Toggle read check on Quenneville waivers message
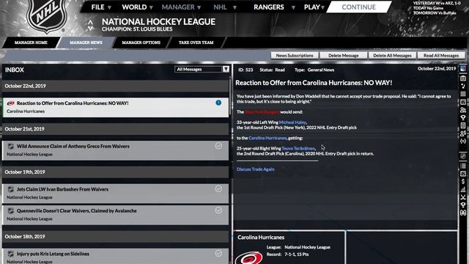The image size is (469, 264). (x=218, y=210)
